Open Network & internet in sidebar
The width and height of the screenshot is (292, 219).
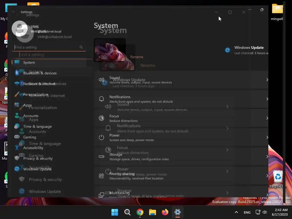(x=49, y=84)
